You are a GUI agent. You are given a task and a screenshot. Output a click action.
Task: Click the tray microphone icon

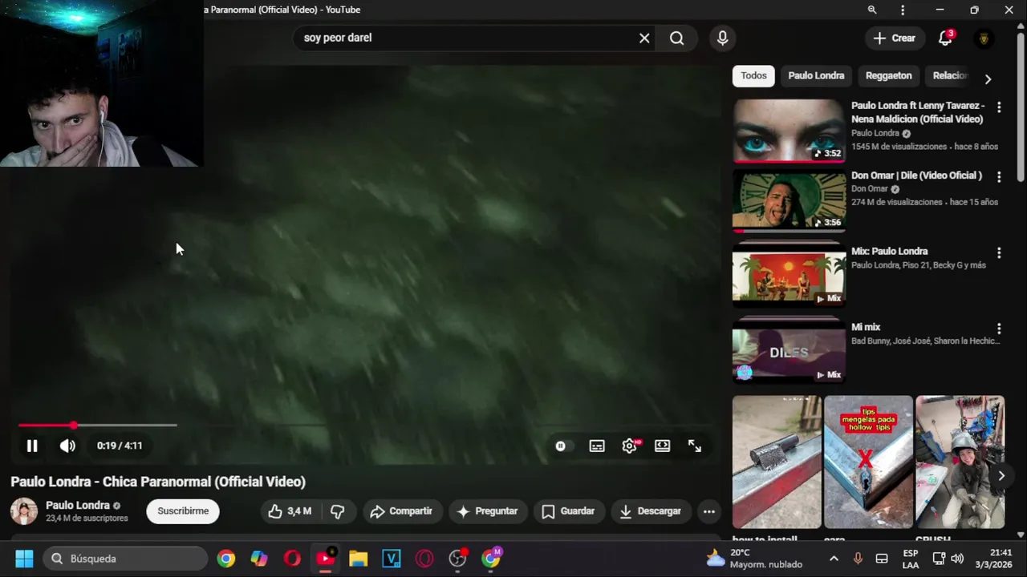pos(858,559)
